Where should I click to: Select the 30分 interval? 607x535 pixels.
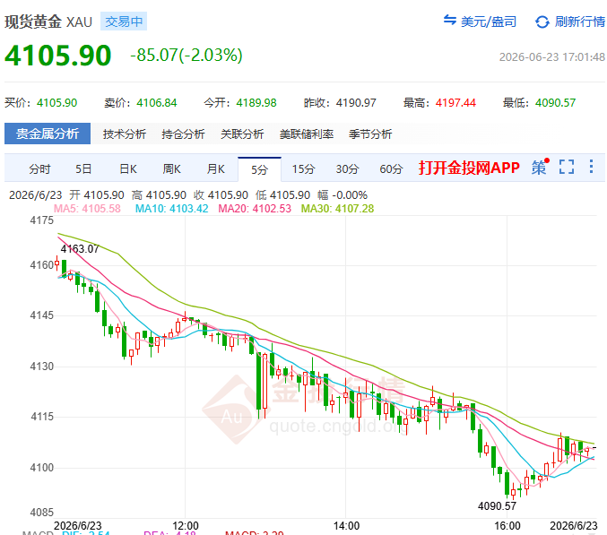point(347,169)
